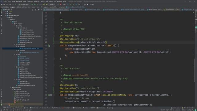
Task: Open the Refactor menu
Action: point(37,1)
